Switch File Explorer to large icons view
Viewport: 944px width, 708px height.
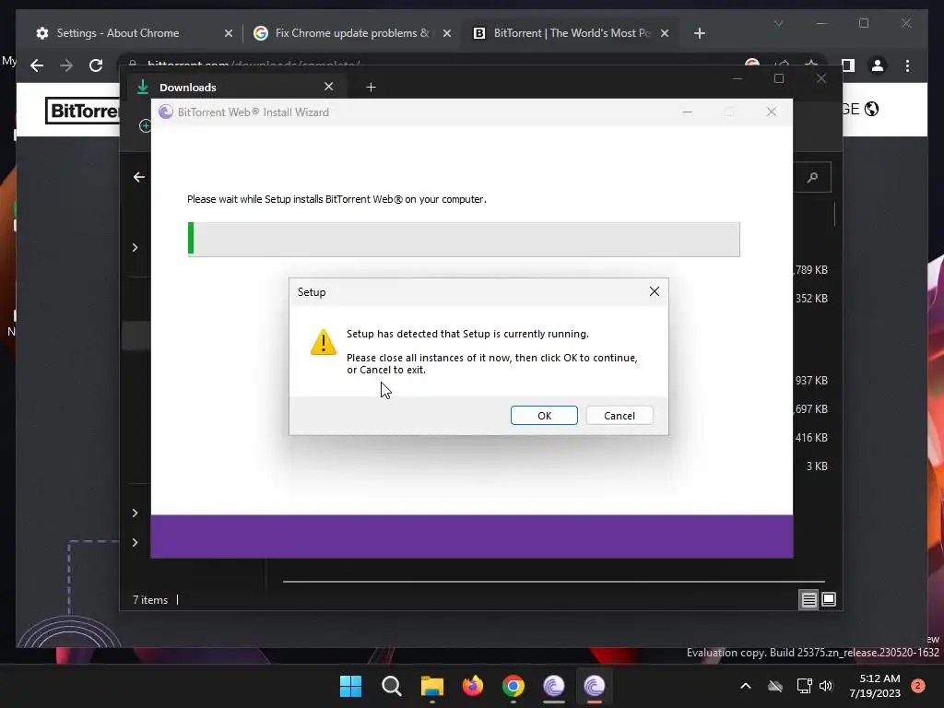pos(829,599)
